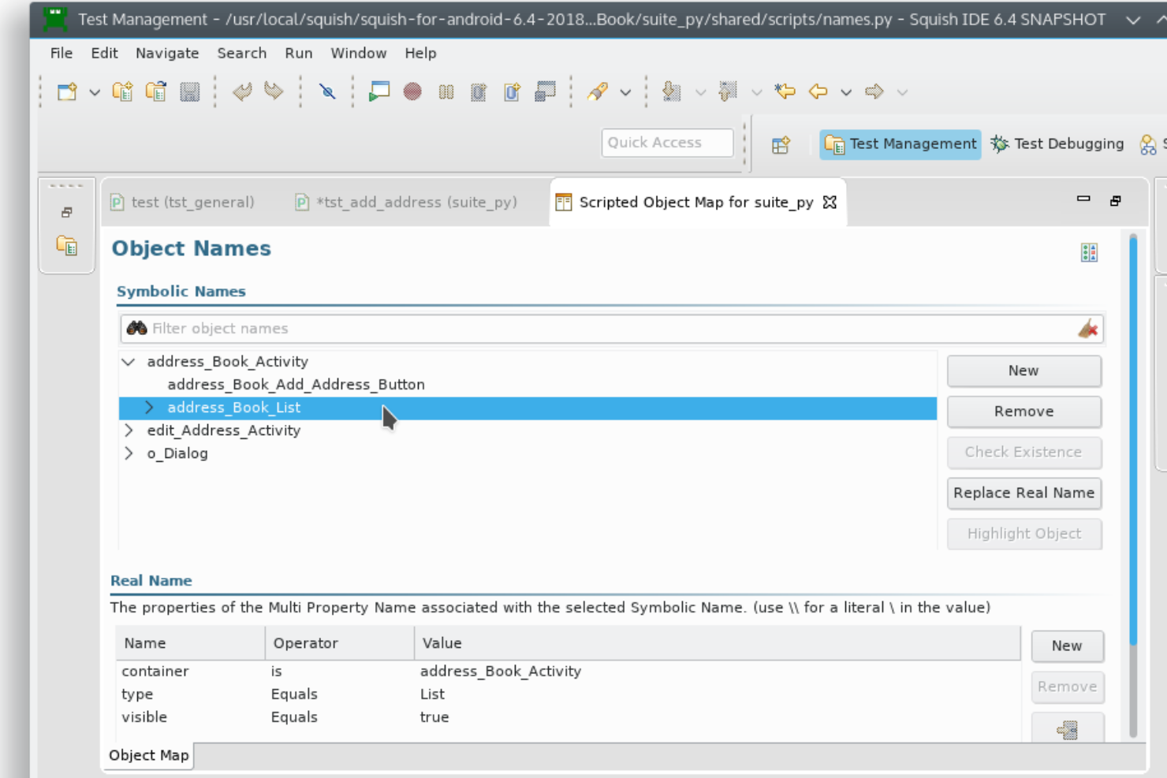Click the Launch AUT icon in the toolbar

click(378, 91)
